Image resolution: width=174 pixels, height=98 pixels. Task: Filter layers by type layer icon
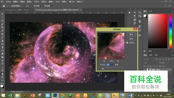163,59
